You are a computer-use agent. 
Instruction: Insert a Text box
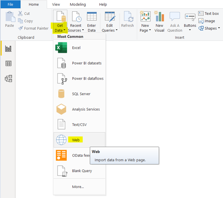click(208, 14)
